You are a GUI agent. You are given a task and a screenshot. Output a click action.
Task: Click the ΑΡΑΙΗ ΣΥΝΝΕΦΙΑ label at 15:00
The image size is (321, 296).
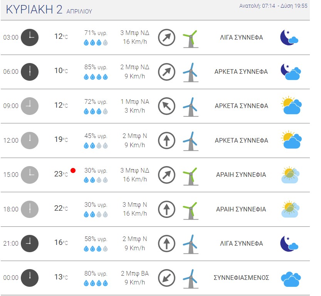241,175
